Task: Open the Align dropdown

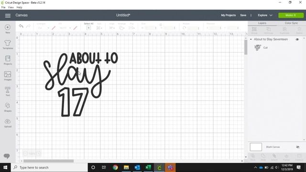Action: click(112, 28)
